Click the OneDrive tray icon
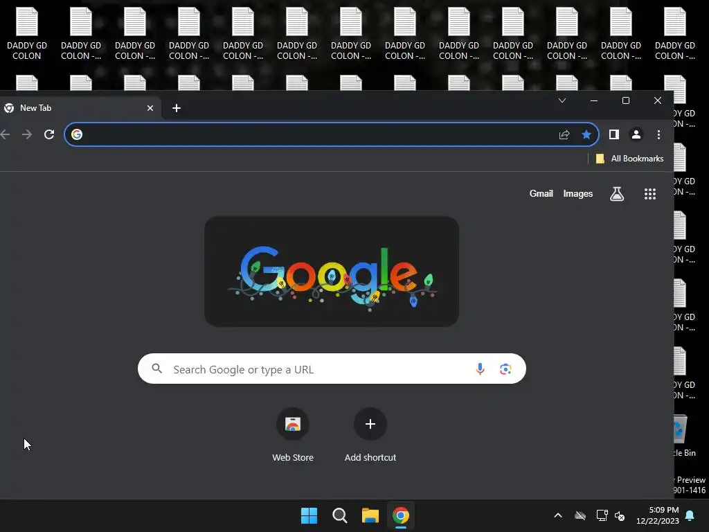 pos(580,515)
